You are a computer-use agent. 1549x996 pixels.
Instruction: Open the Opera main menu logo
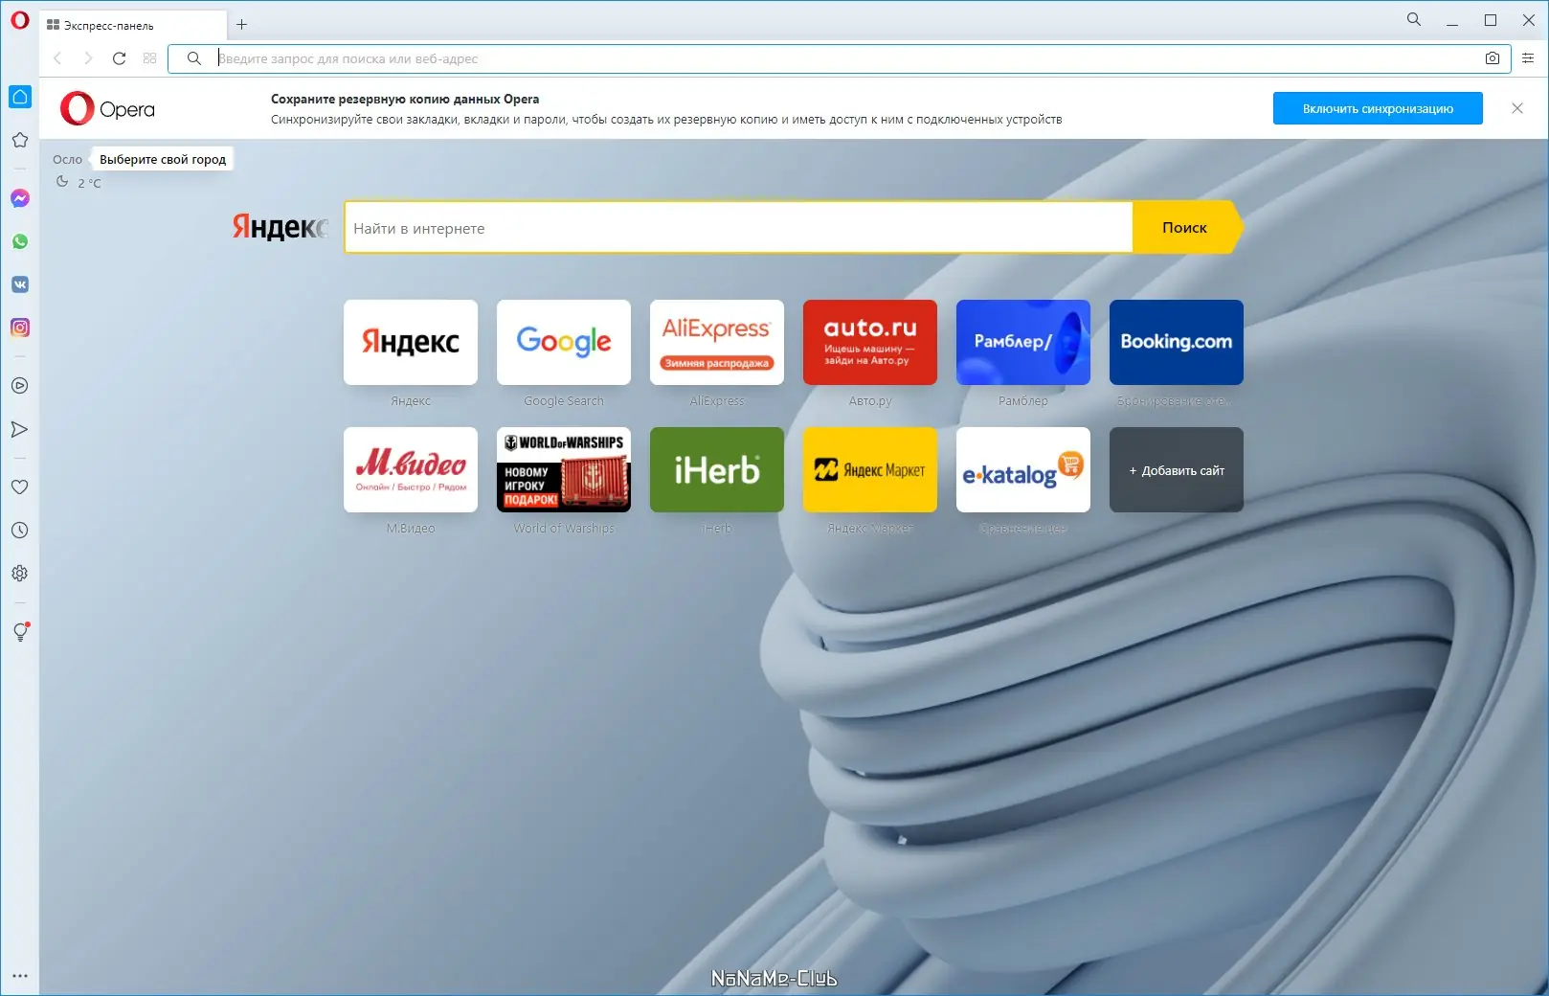[x=20, y=20]
